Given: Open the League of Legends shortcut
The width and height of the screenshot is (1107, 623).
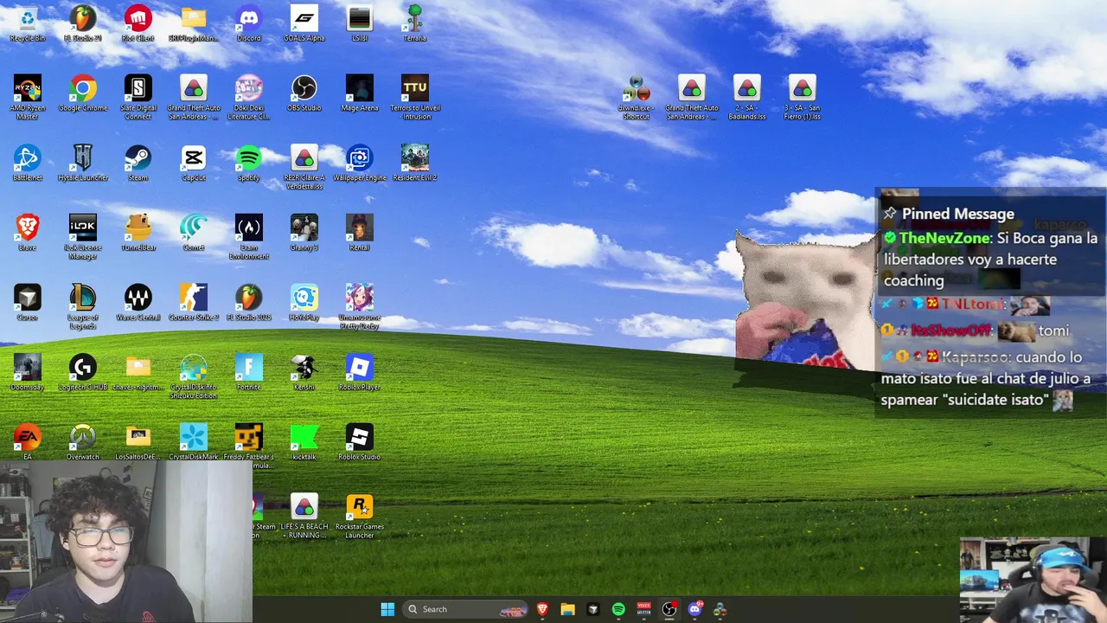Looking at the screenshot, I should coord(83,306).
